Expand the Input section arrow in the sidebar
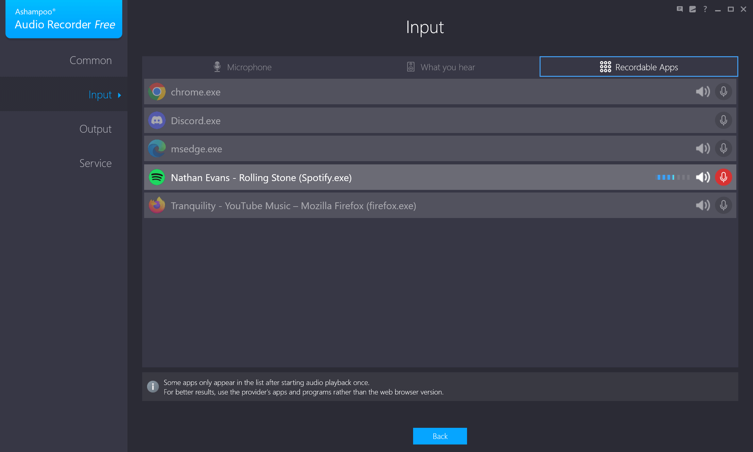The width and height of the screenshot is (753, 452). click(119, 95)
